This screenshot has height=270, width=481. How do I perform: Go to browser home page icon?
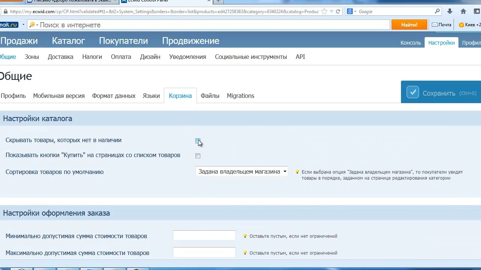(463, 12)
